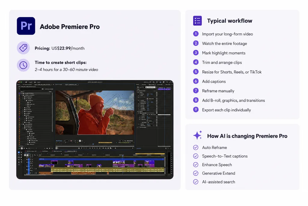308x206 pixels.
Task: Click the checkmark beside Speech-to-Text captions
Action: (x=196, y=156)
